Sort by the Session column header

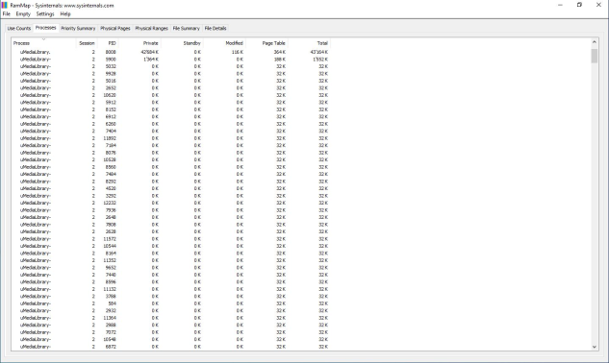(87, 43)
